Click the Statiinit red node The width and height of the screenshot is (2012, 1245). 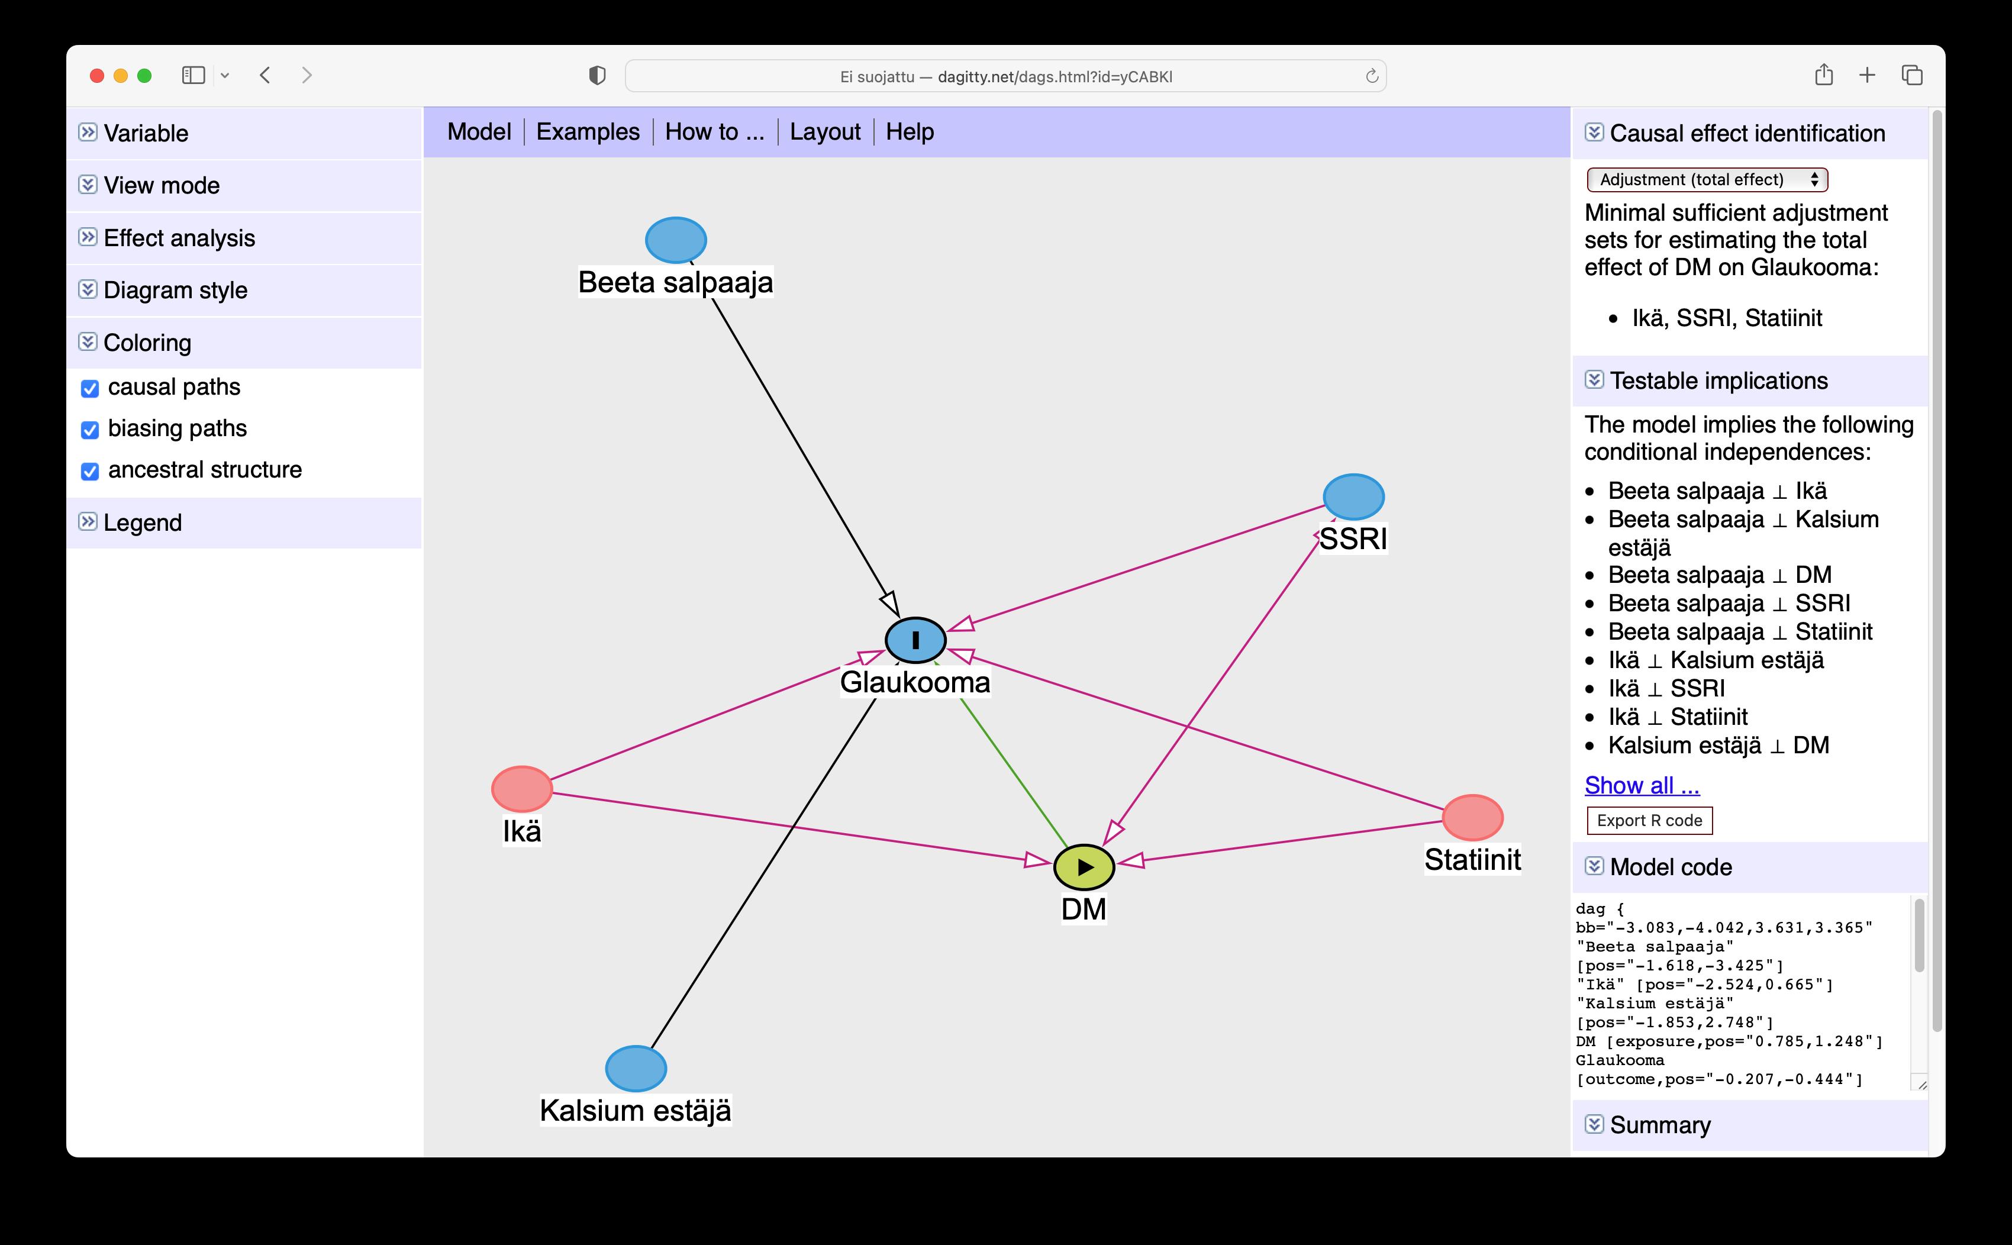coord(1473,817)
